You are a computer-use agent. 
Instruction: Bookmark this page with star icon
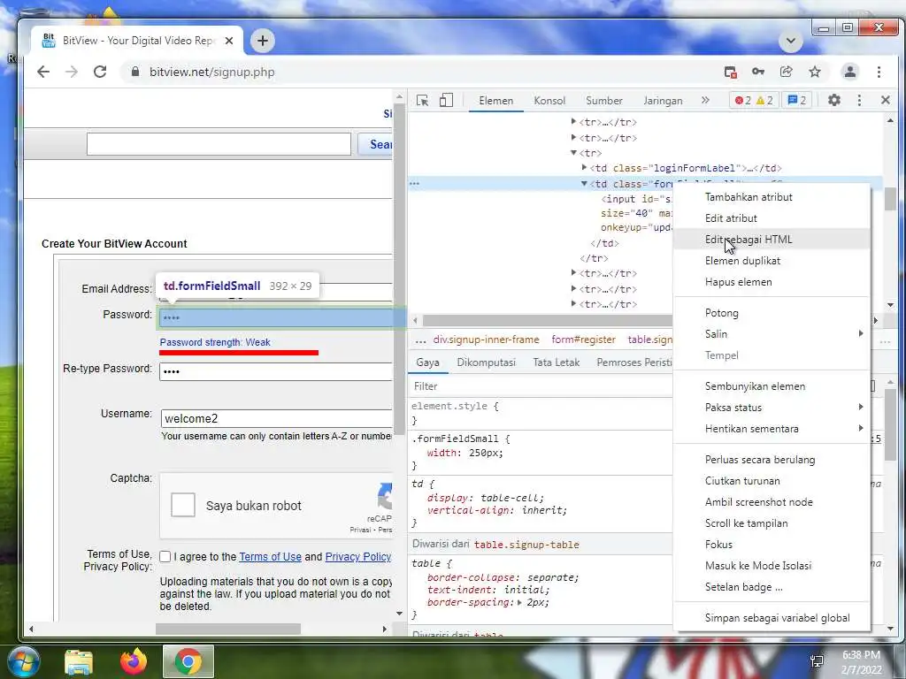pyautogui.click(x=815, y=72)
